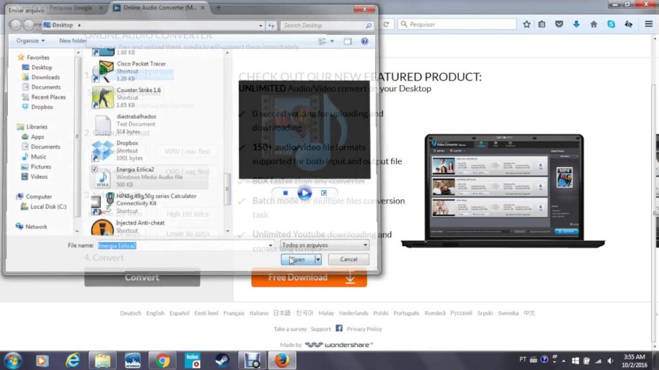
Task: Open the Firefox hamburger menu
Action: [649, 24]
